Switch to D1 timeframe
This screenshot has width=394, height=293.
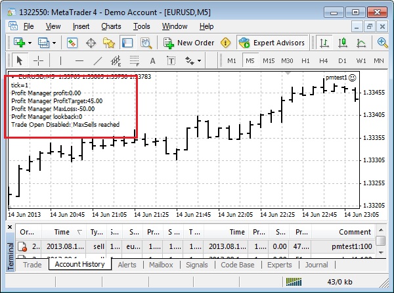(342, 61)
